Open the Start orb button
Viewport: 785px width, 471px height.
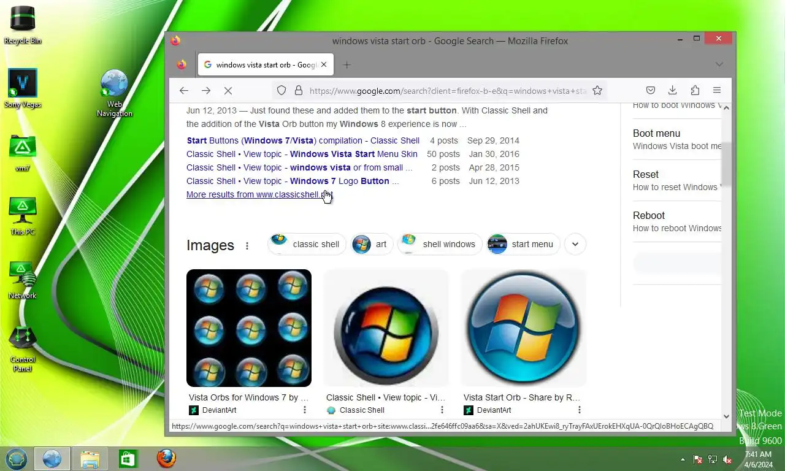pyautogui.click(x=17, y=459)
